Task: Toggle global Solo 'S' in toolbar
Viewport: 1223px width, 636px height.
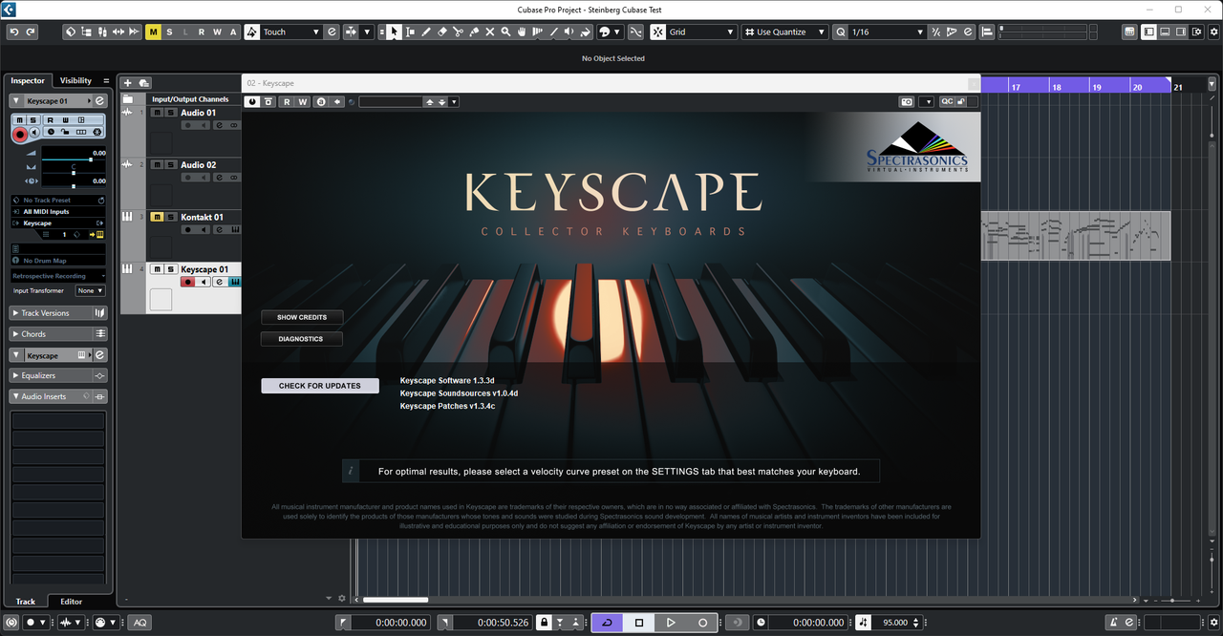Action: 170,32
